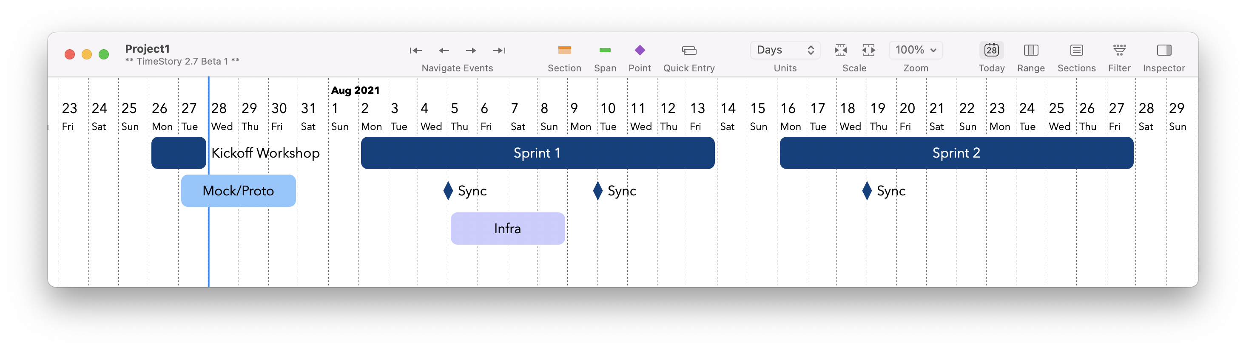Click the expand scale icon
The width and height of the screenshot is (1246, 350).
868,50
